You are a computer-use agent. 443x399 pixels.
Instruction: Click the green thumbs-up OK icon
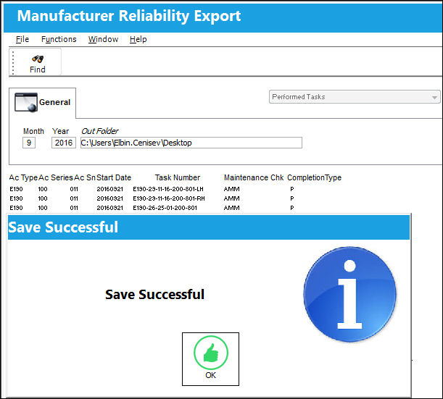click(x=211, y=353)
